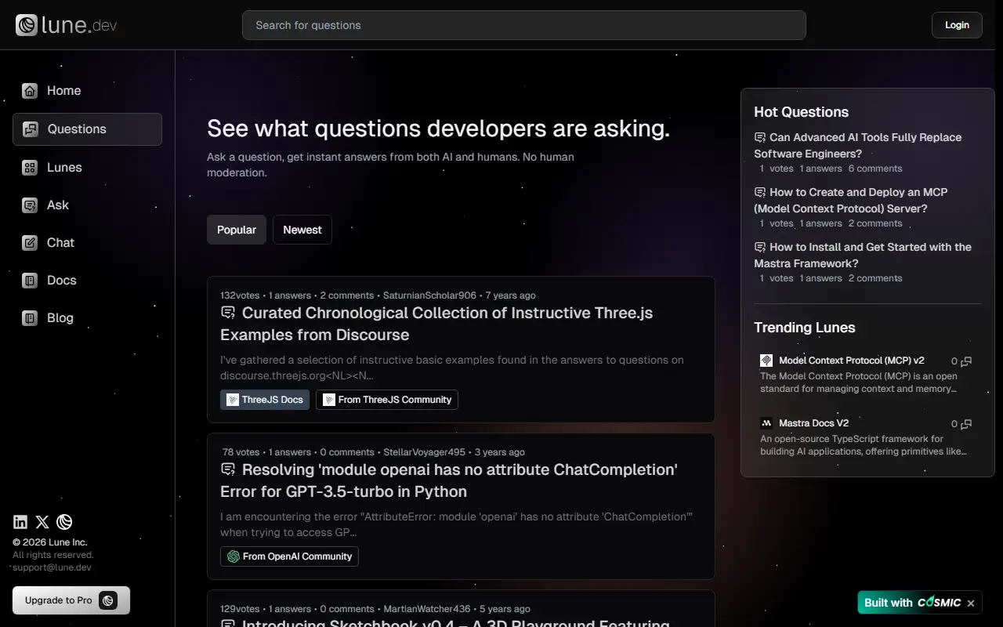Viewport: 1003px width, 627px height.
Task: Focus the Search for questions field
Action: point(524,25)
